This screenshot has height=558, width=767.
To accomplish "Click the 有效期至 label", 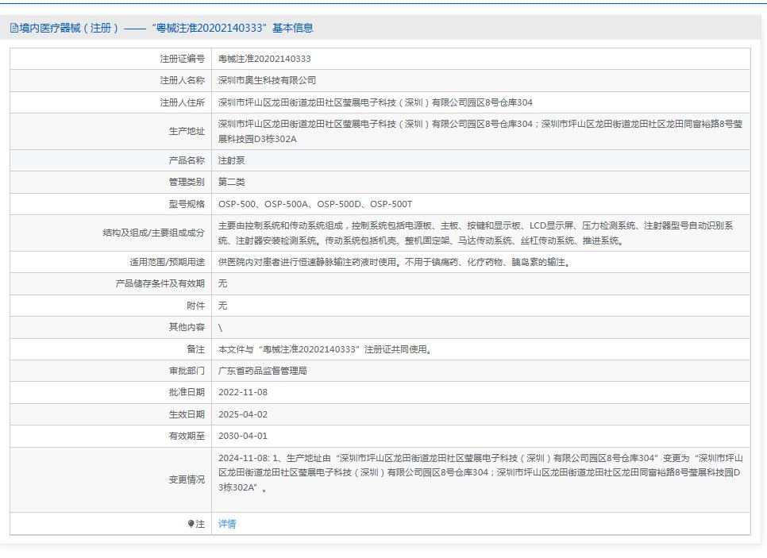I will pyautogui.click(x=187, y=436).
